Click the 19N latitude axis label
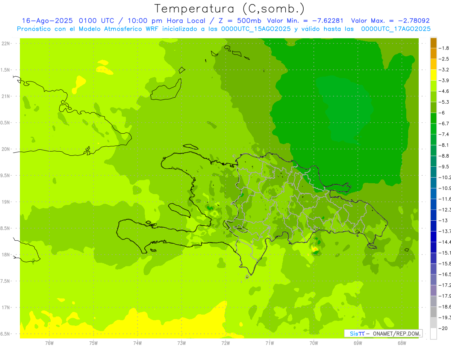Viewport: 451px width, 348px height. 6,202
